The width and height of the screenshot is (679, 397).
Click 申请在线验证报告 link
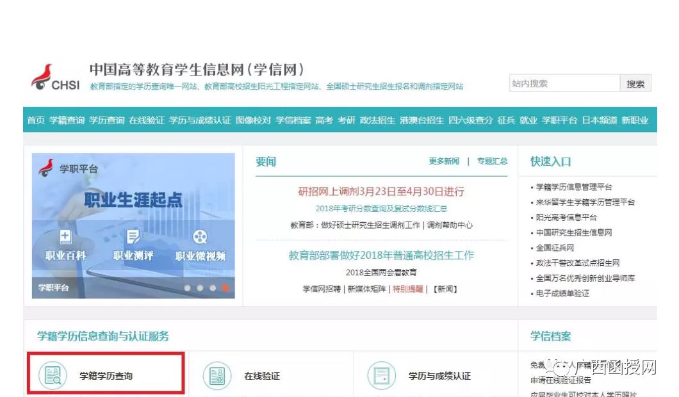[560, 380]
